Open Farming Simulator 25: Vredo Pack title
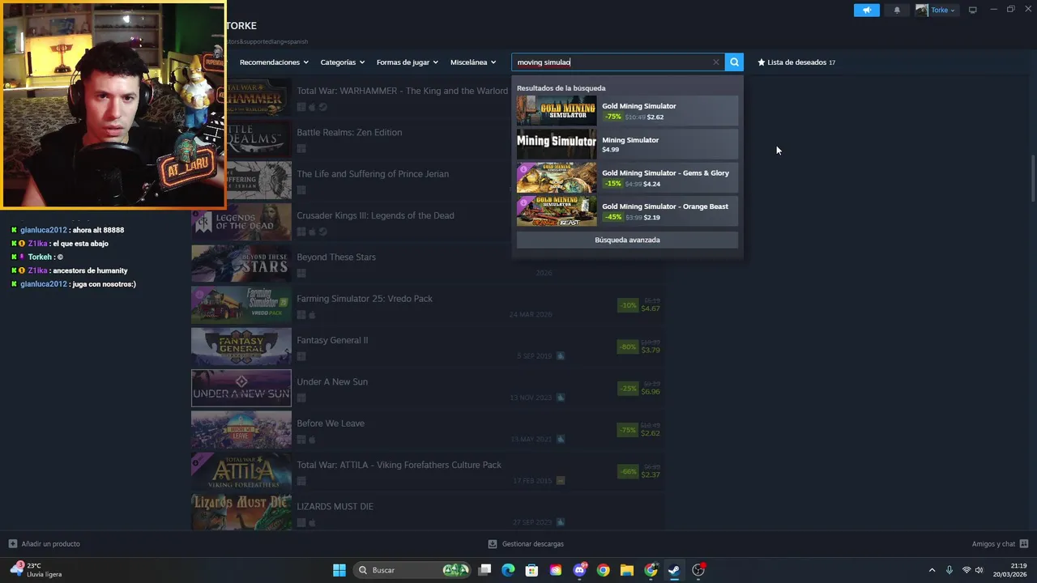1037x583 pixels. coord(365,299)
